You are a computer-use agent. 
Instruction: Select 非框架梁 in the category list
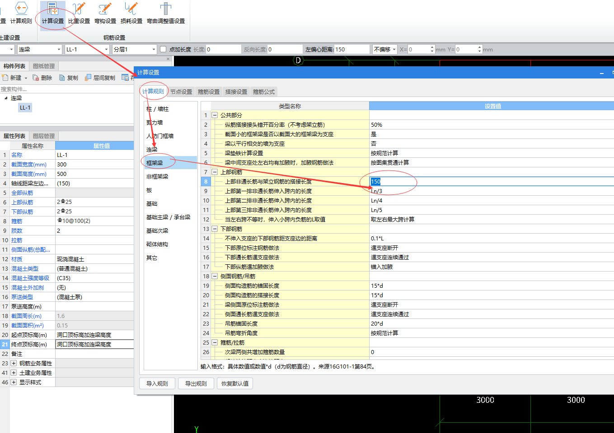170,176
